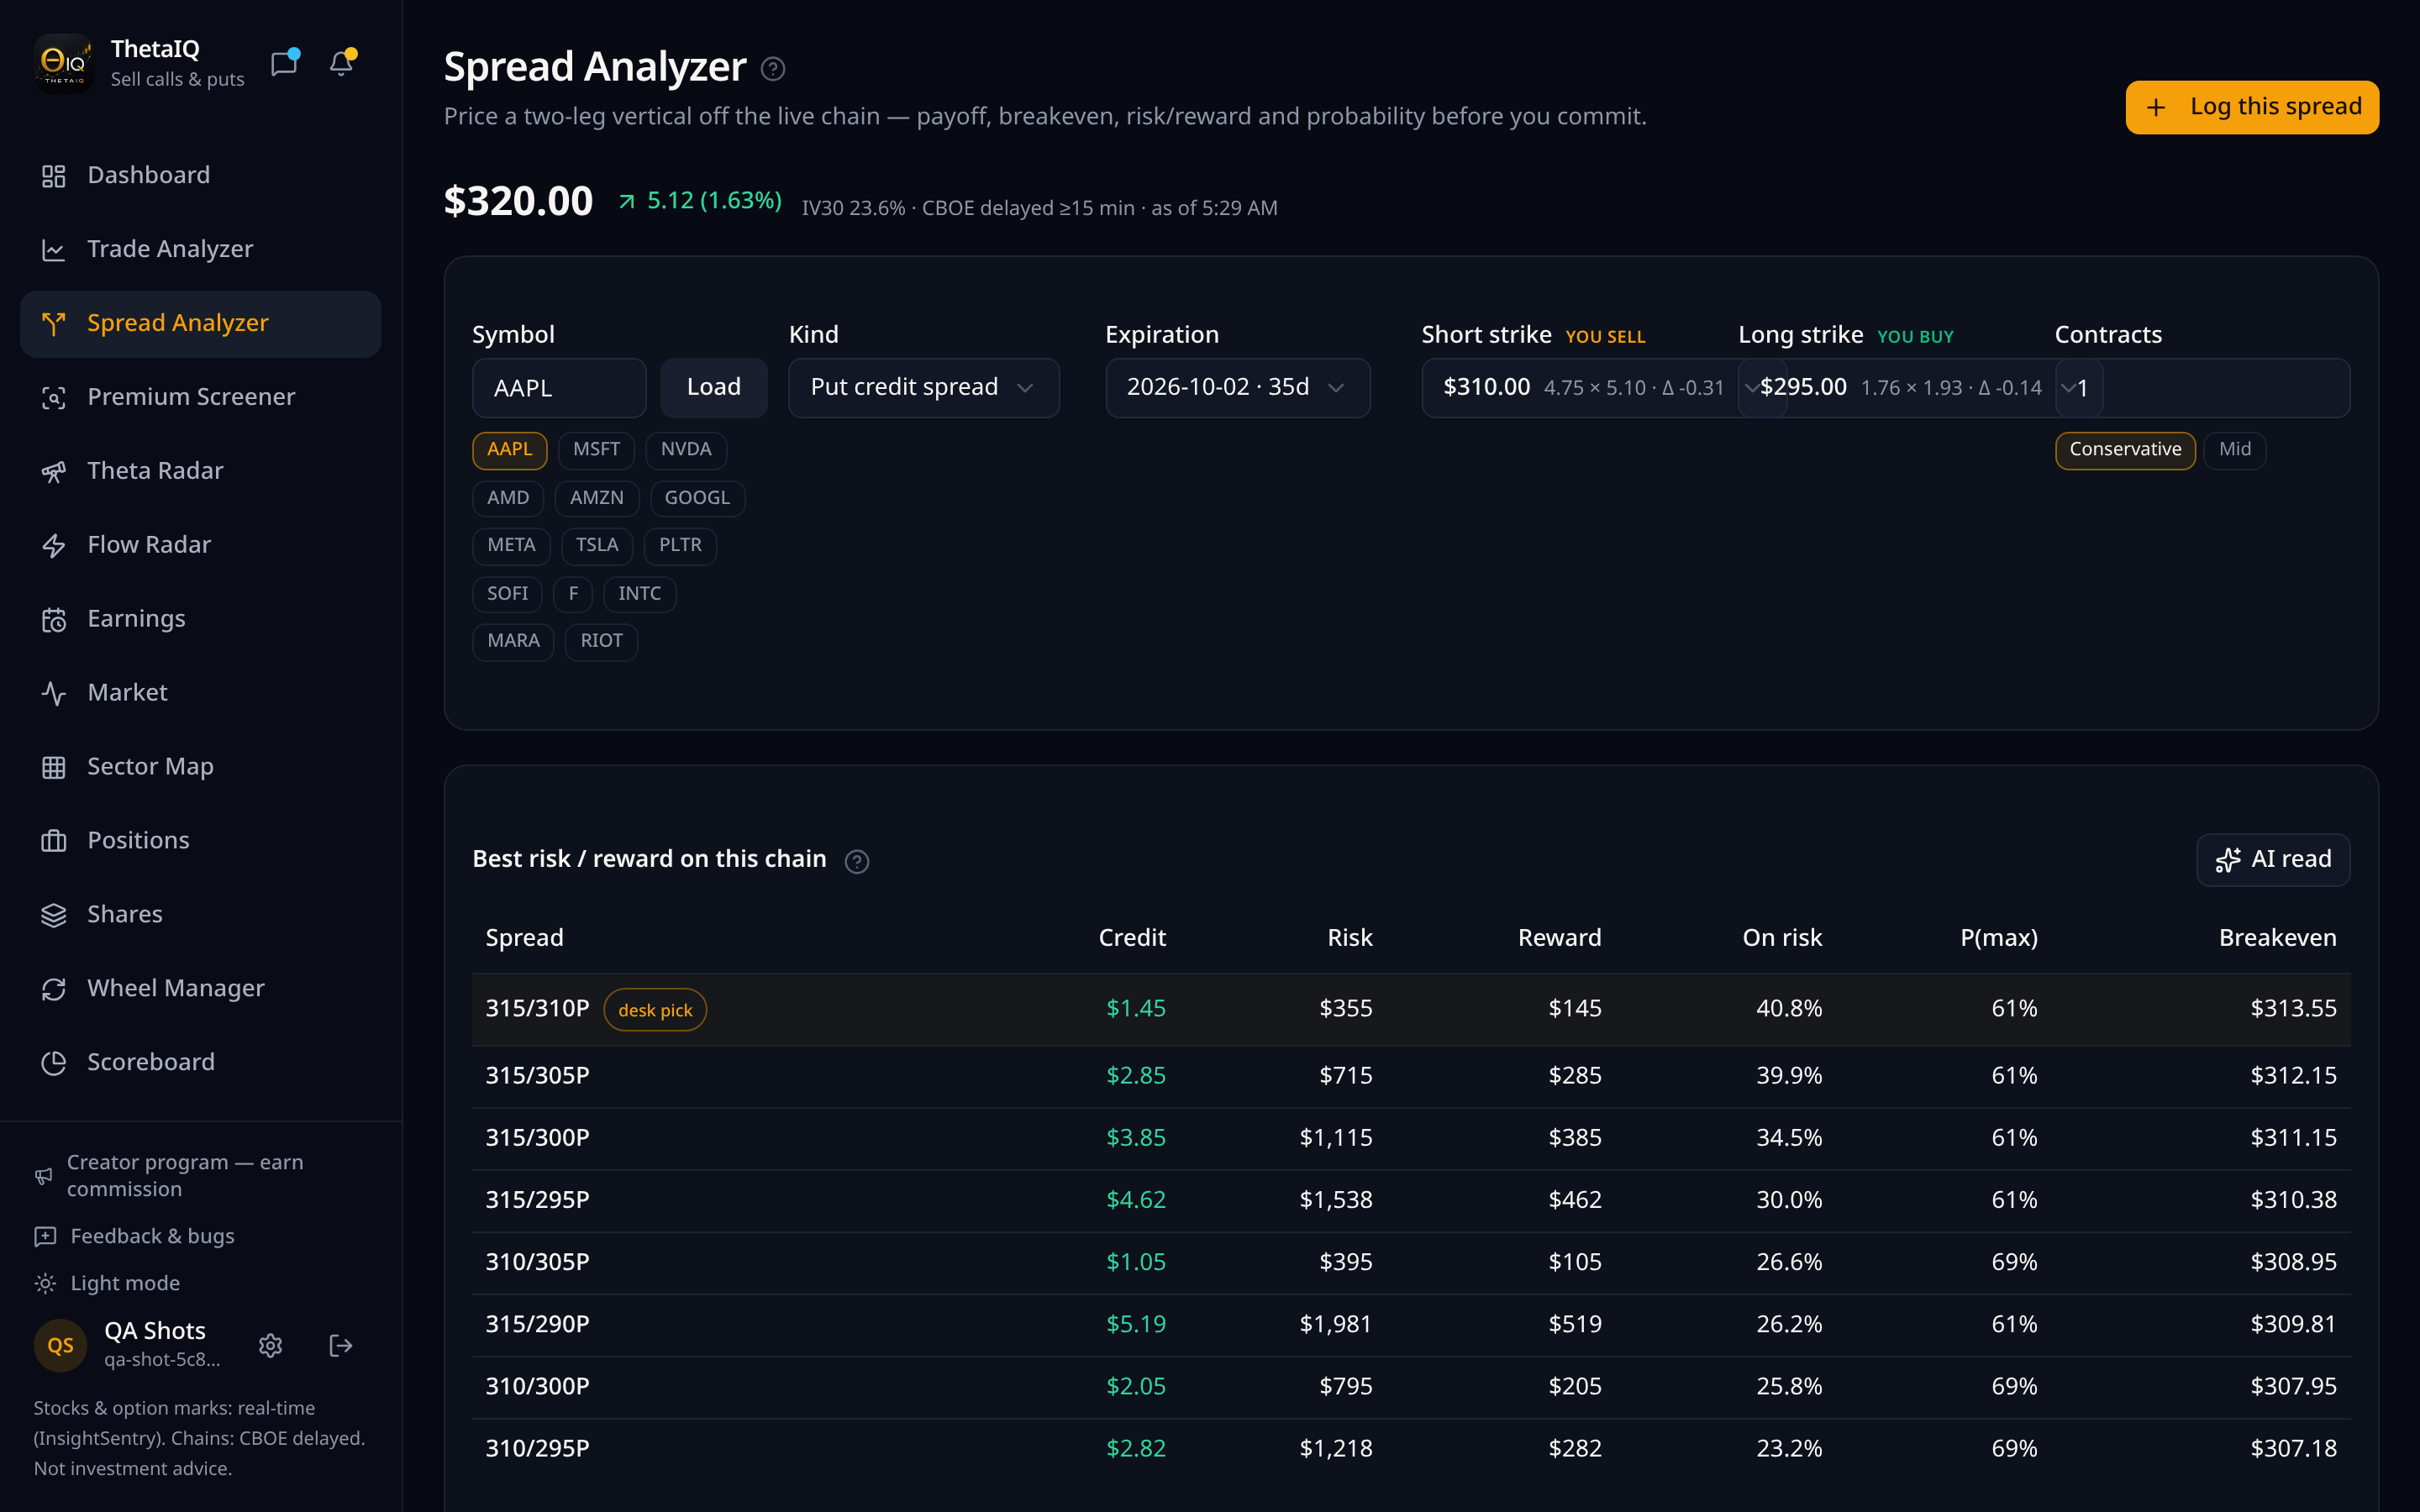
Task: Select the TSLA symbol chip
Action: coord(597,546)
